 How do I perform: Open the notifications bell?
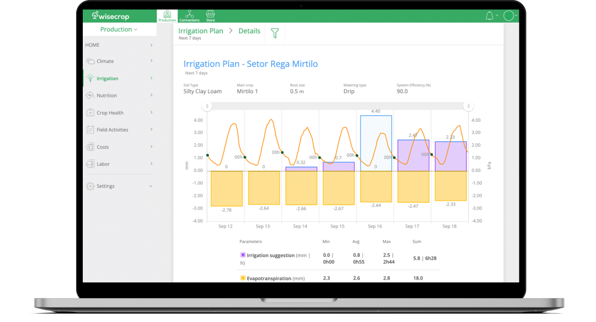489,16
